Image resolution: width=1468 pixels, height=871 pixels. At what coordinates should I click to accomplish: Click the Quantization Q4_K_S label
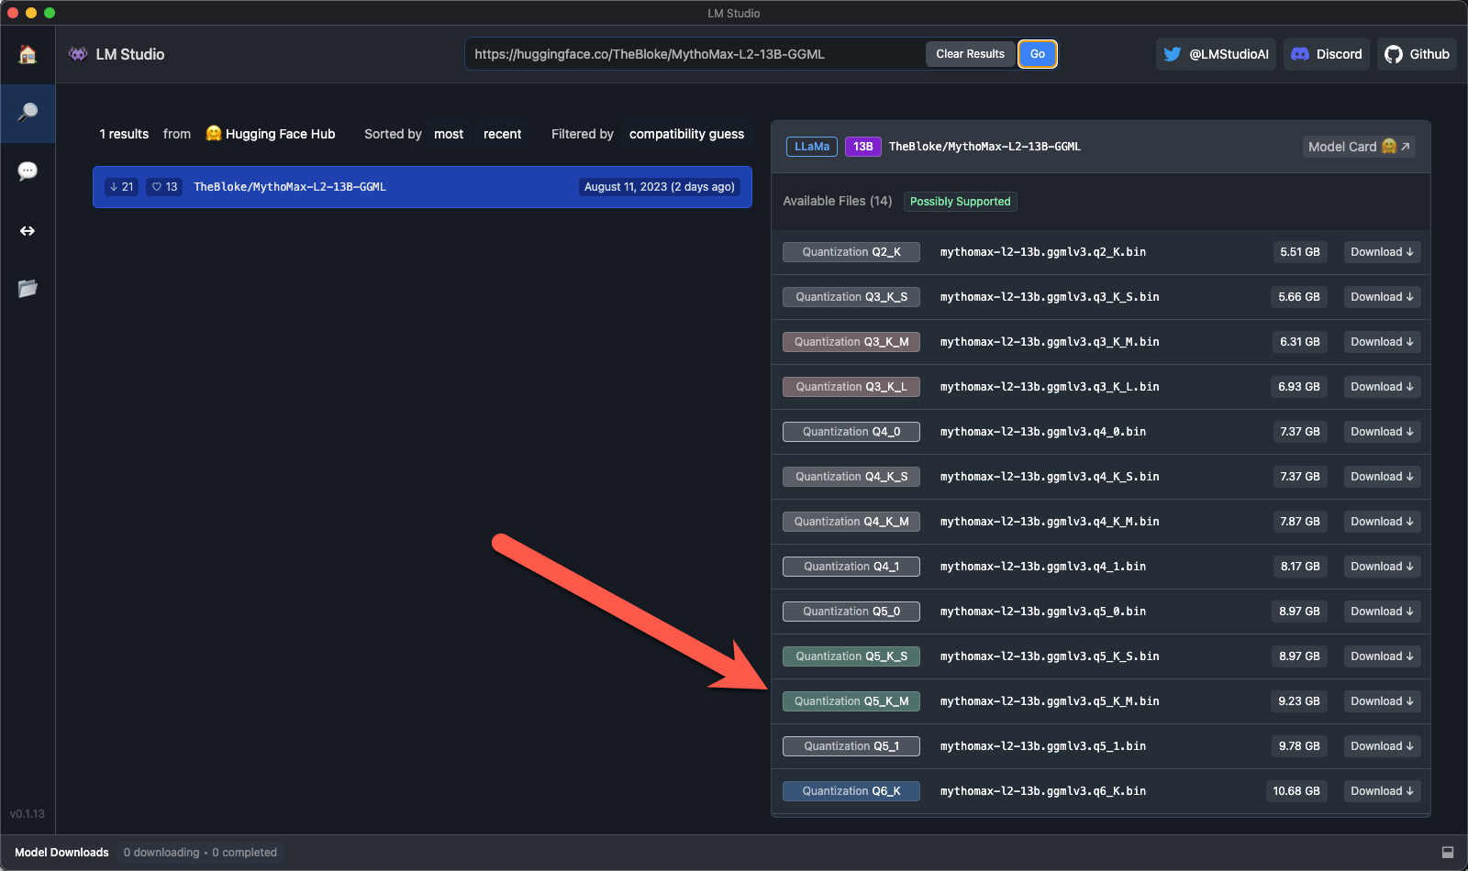coord(851,477)
